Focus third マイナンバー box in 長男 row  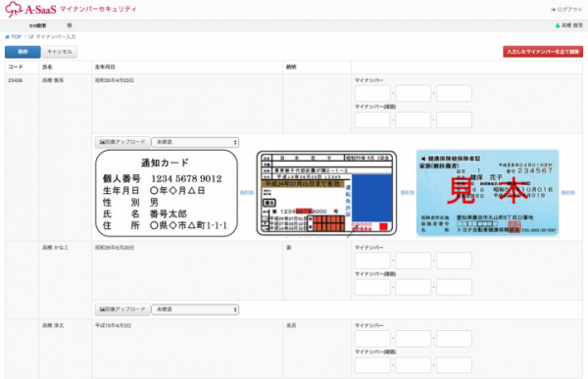[x=454, y=339]
